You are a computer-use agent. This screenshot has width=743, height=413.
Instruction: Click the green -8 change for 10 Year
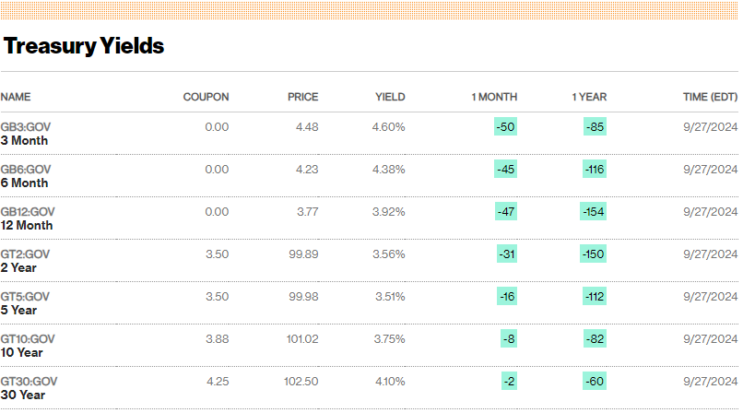pyautogui.click(x=508, y=338)
